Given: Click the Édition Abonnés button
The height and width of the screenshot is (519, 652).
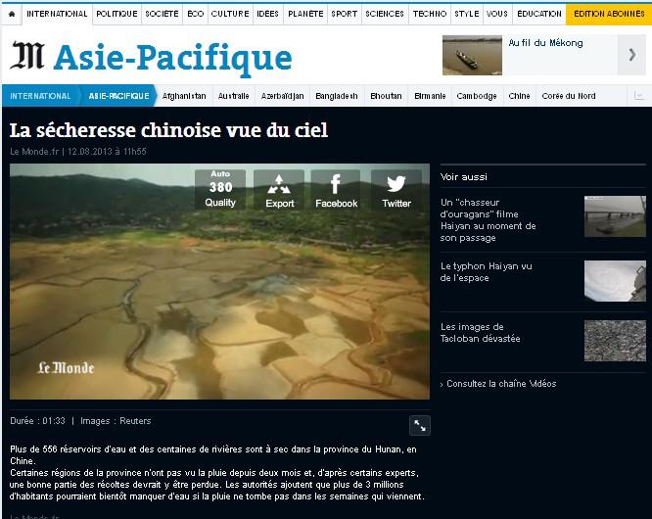Looking at the screenshot, I should pos(609,14).
